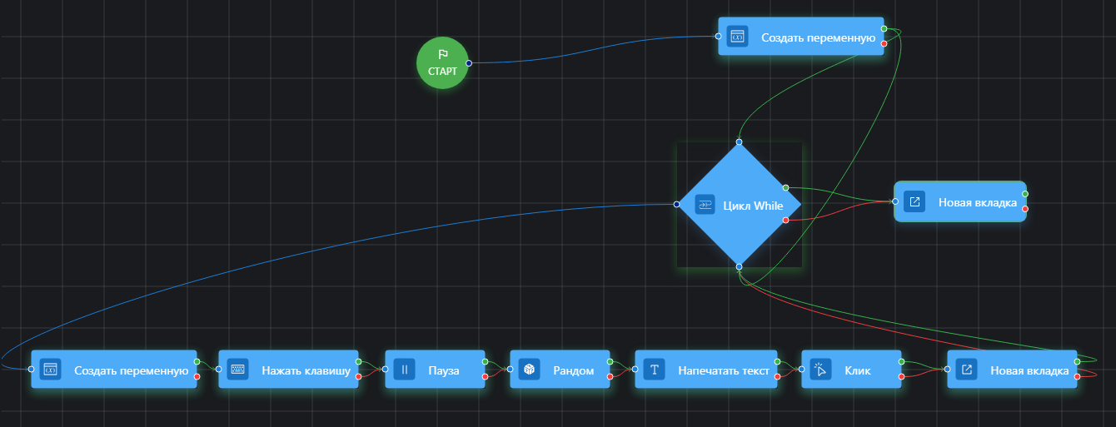This screenshot has width=1116, height=427.
Task: Click the variable icon in the top Создать переменную node
Action: (x=736, y=37)
